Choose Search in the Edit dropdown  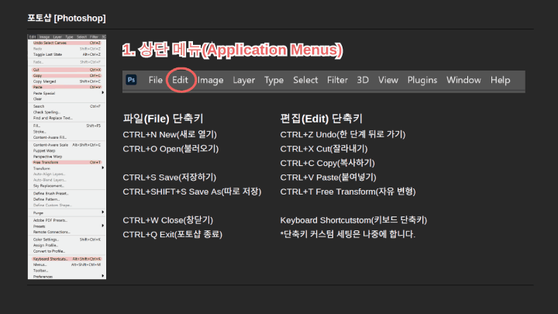[67, 106]
